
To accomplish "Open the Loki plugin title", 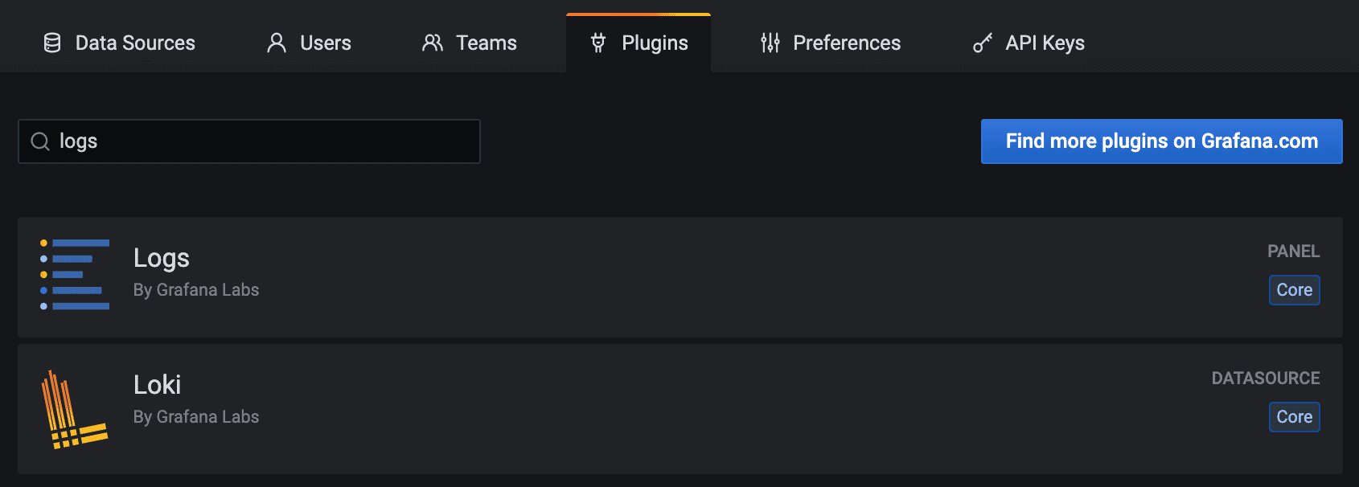I will click(x=157, y=385).
